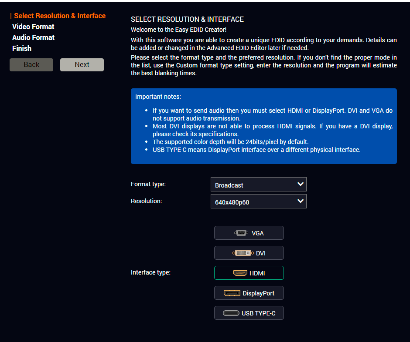Open the Finish step in sidebar
Screen dimensions: 410x342
pyautogui.click(x=22, y=48)
